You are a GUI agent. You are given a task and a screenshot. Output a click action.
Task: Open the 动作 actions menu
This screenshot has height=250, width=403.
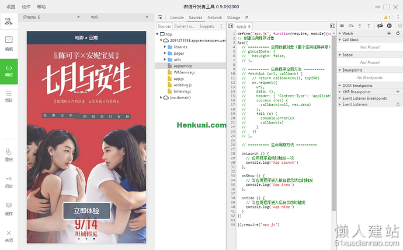[26, 6]
